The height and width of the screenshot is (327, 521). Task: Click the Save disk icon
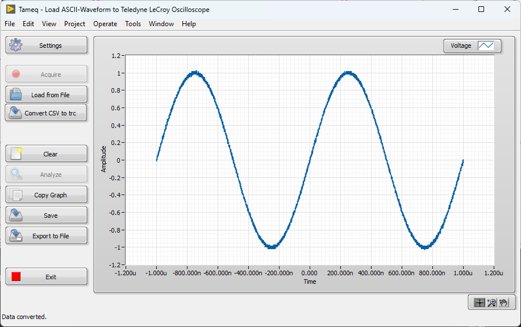pos(16,216)
